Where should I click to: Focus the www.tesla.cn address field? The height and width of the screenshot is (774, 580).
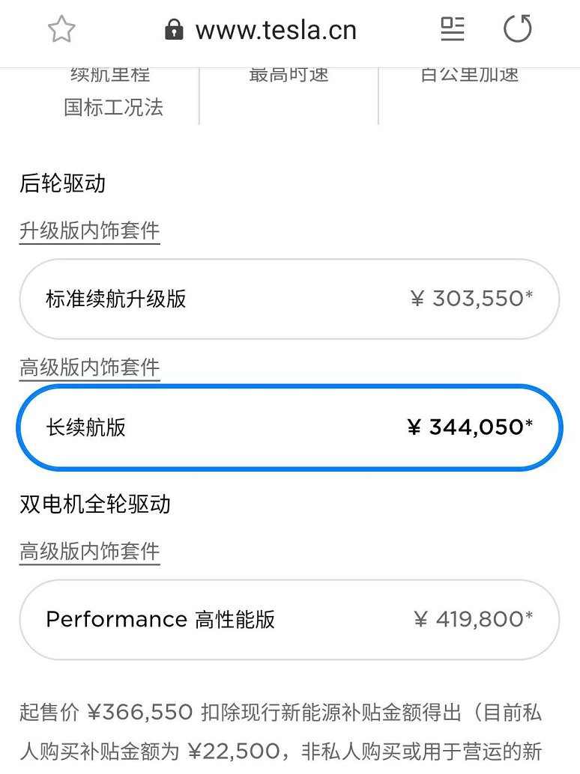point(261,30)
